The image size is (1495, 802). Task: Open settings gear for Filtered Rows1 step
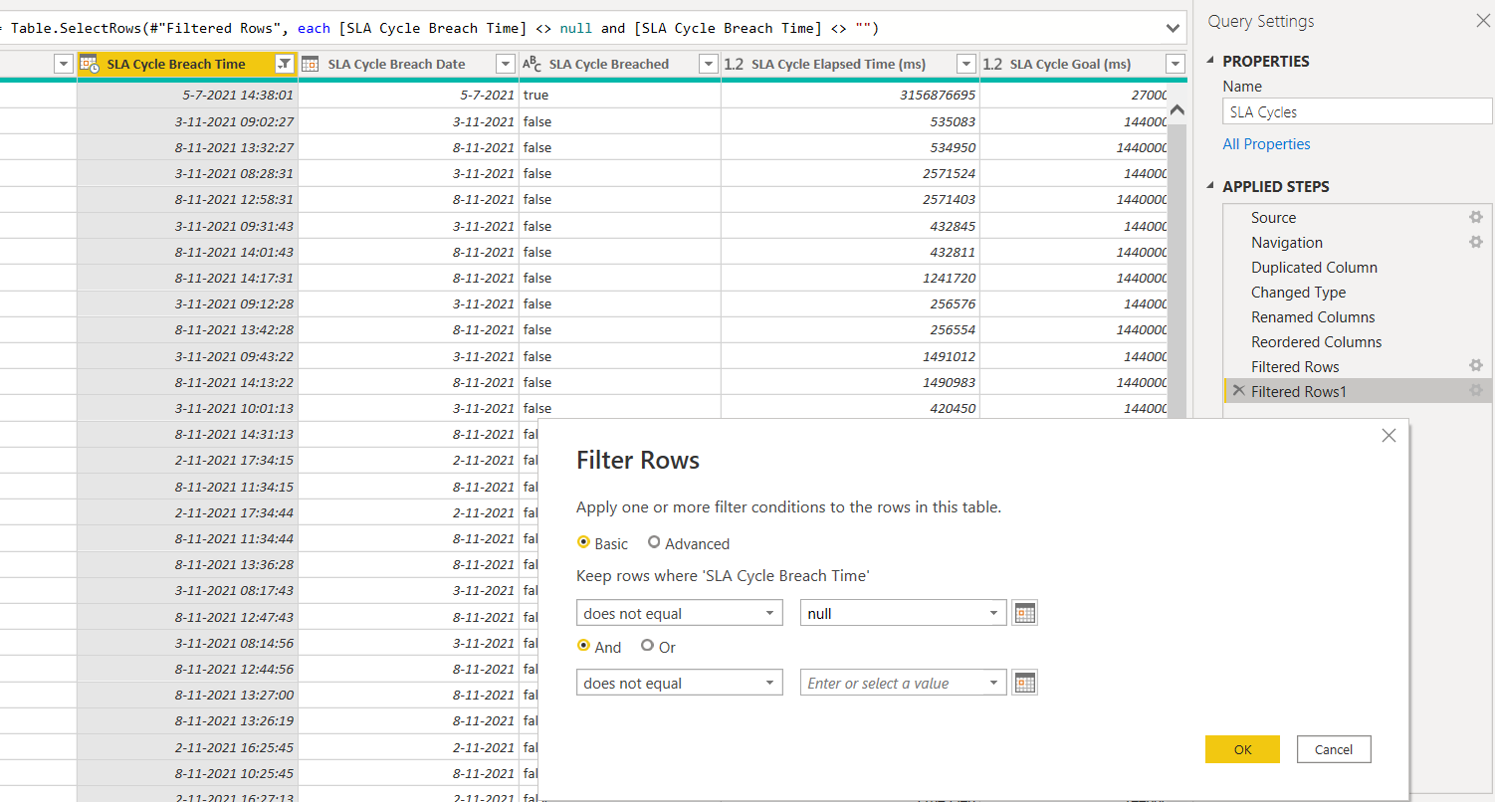pos(1476,391)
